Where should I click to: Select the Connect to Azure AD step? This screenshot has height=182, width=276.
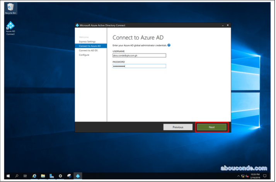point(90,46)
